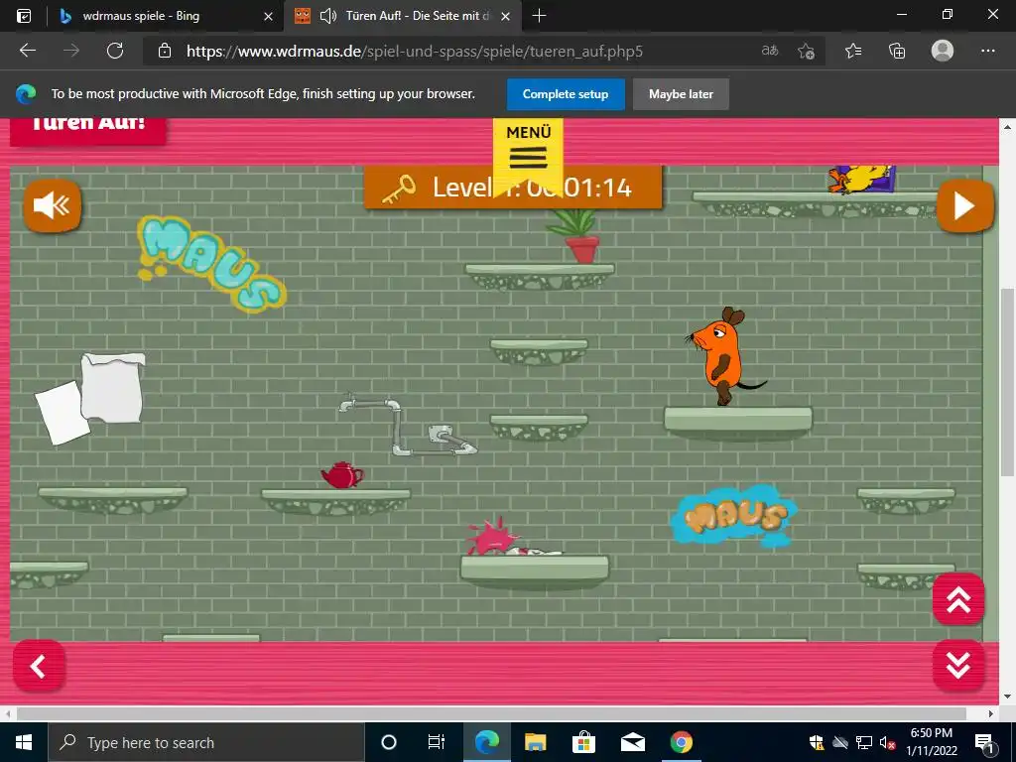The height and width of the screenshot is (762, 1016).
Task: Open the Collections panel
Action: (x=897, y=51)
